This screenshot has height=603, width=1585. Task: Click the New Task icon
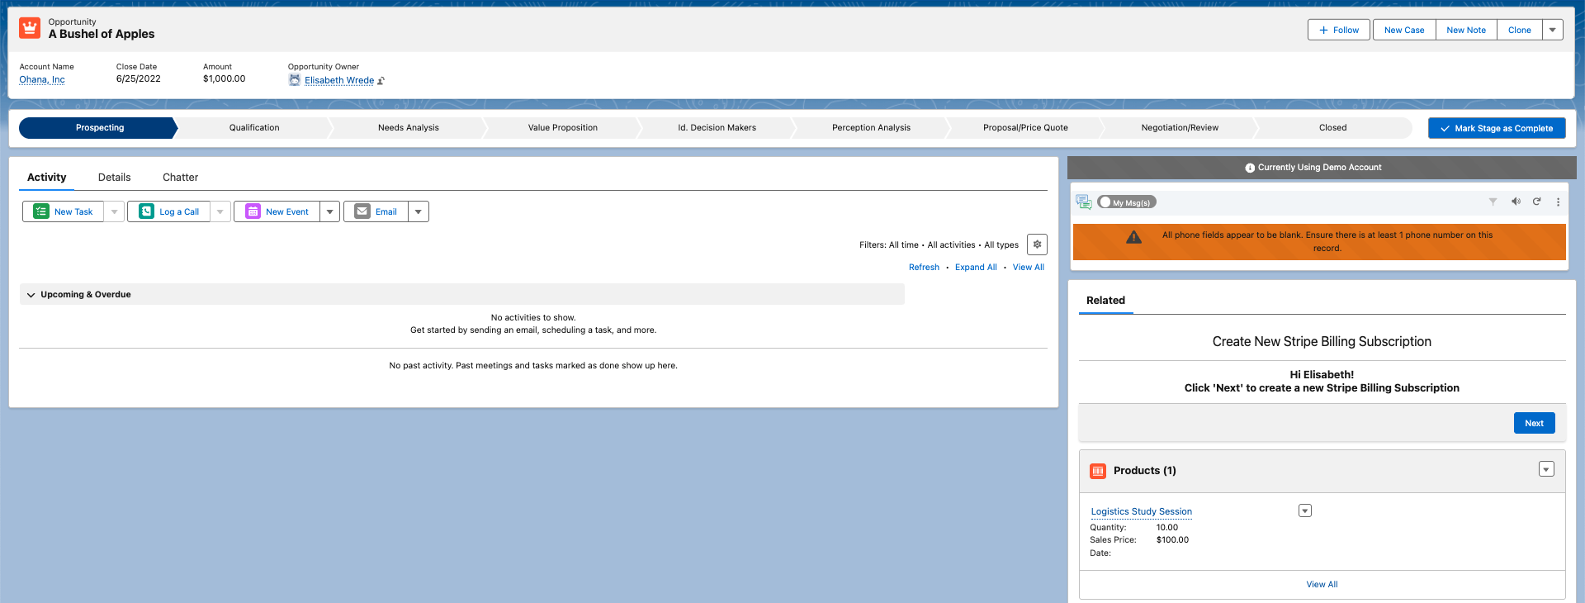pyautogui.click(x=41, y=211)
